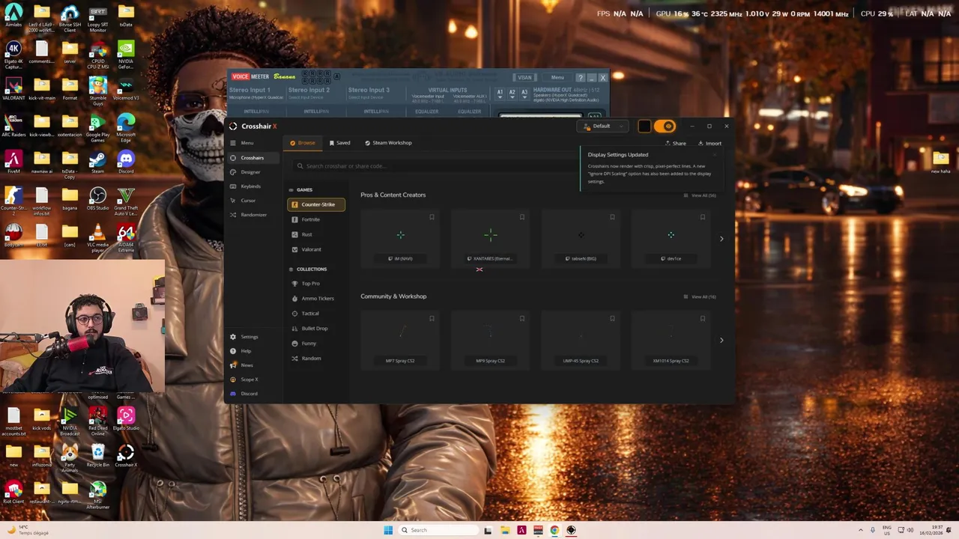
Task: Open Windows Start menu
Action: tap(388, 530)
